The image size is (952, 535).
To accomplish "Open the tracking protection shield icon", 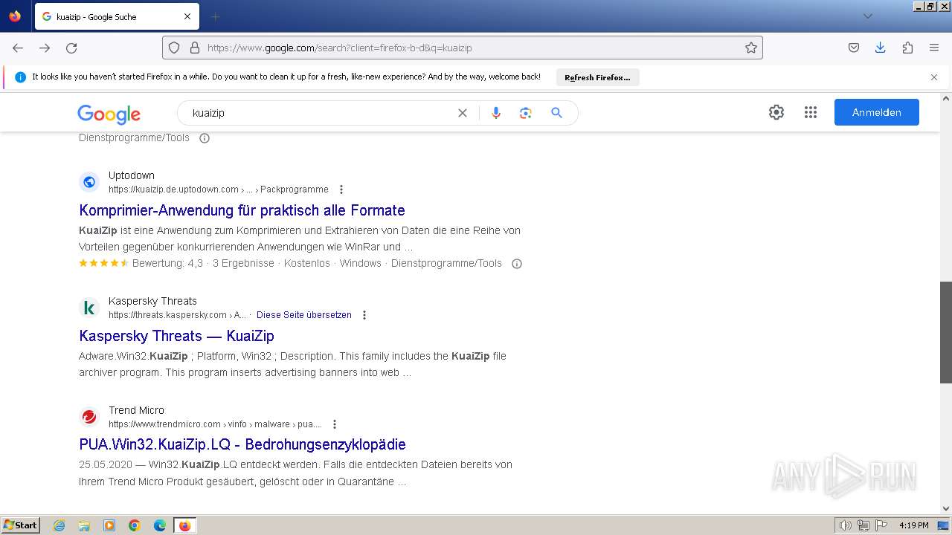I will 174,48.
